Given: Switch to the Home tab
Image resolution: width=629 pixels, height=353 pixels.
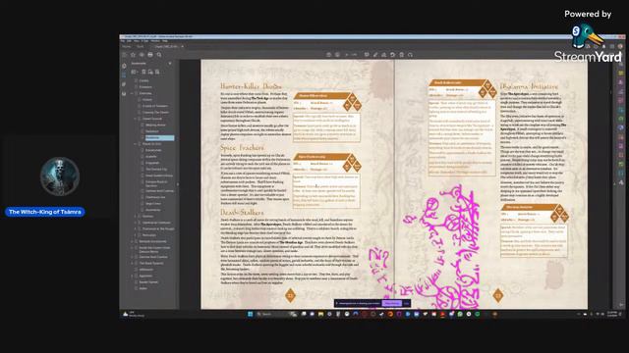Looking at the screenshot, I should [127, 46].
